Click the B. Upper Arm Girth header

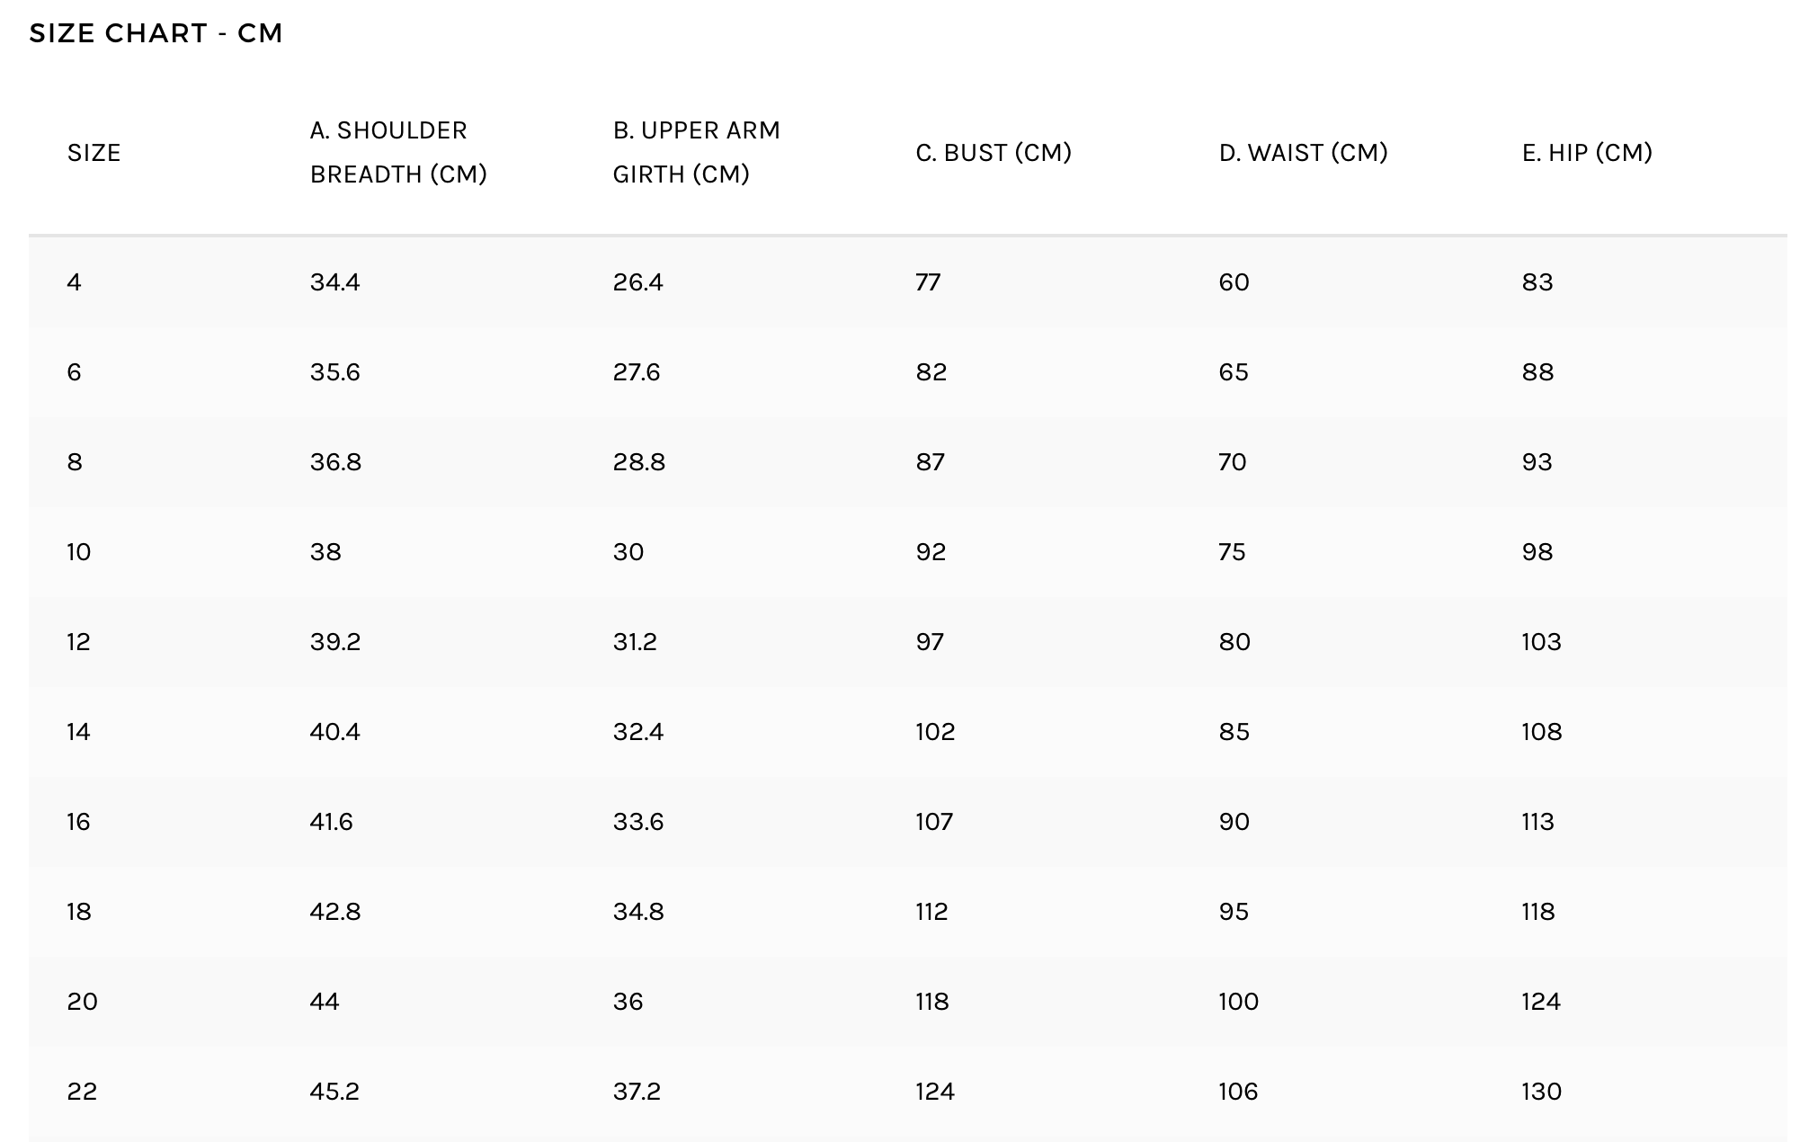[697, 152]
